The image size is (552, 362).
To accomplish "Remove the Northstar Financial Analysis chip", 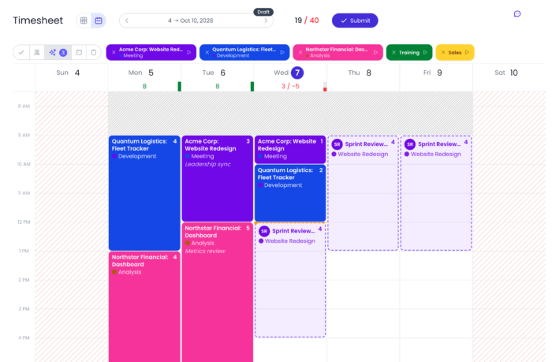I will tap(300, 53).
